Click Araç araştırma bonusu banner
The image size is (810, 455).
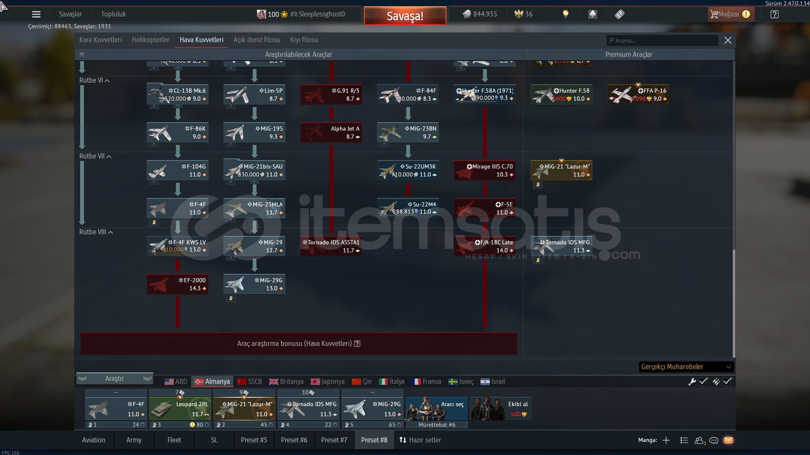point(299,344)
